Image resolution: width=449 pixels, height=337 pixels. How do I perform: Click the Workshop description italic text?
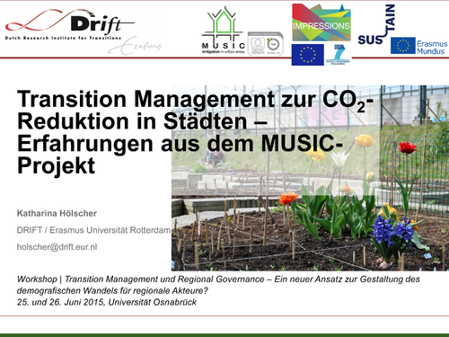tap(218, 285)
